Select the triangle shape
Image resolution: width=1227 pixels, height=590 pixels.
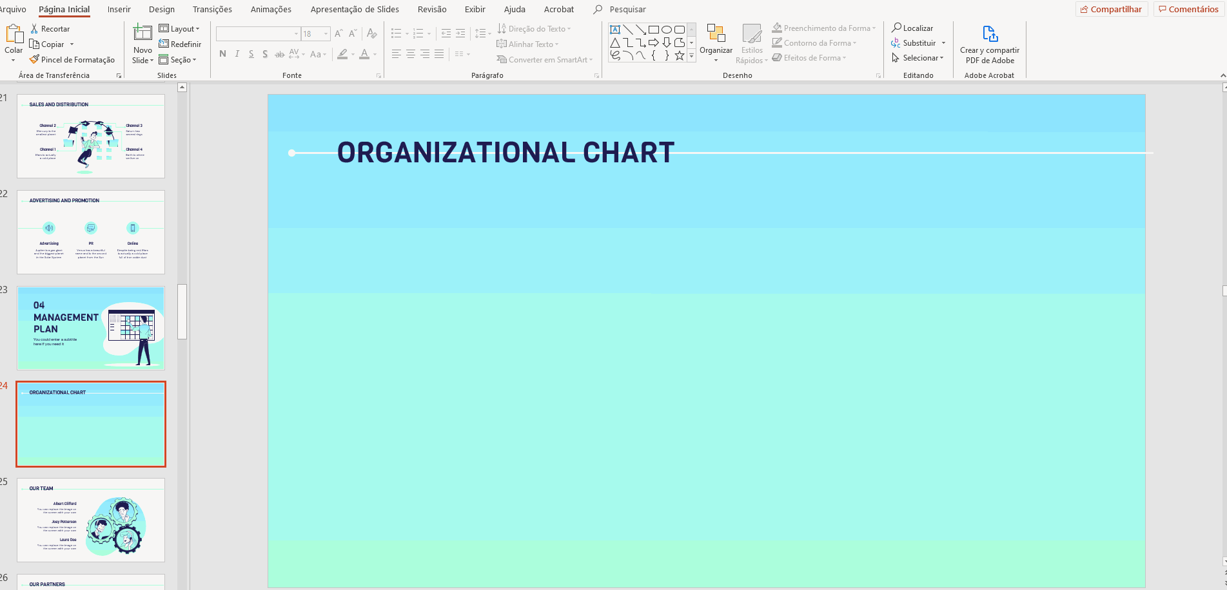(x=615, y=43)
